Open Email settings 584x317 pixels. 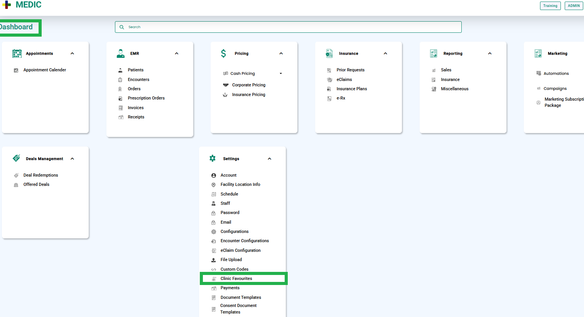[226, 222]
